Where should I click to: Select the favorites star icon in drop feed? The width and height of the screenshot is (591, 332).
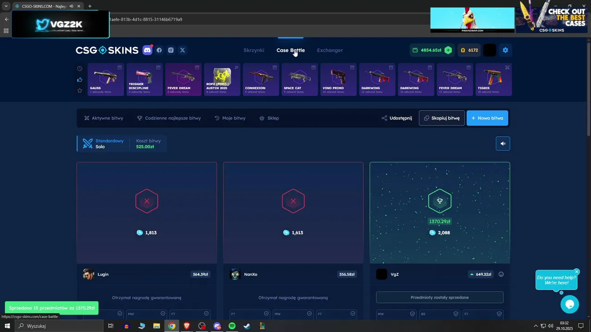pos(79,91)
